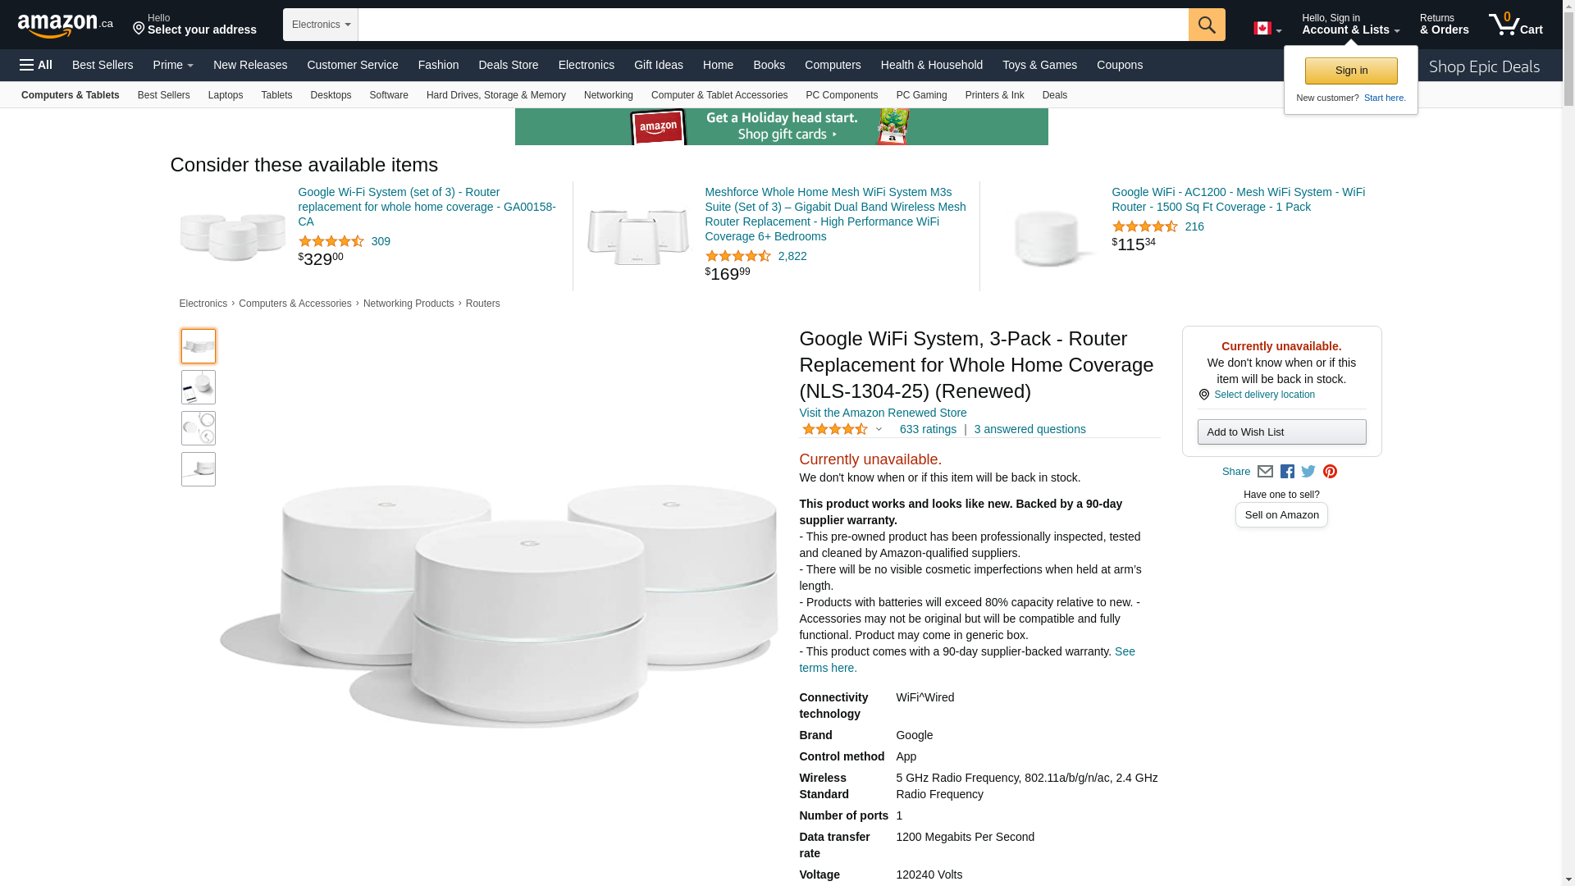Open the cart icon
1575x886 pixels.
1516,25
